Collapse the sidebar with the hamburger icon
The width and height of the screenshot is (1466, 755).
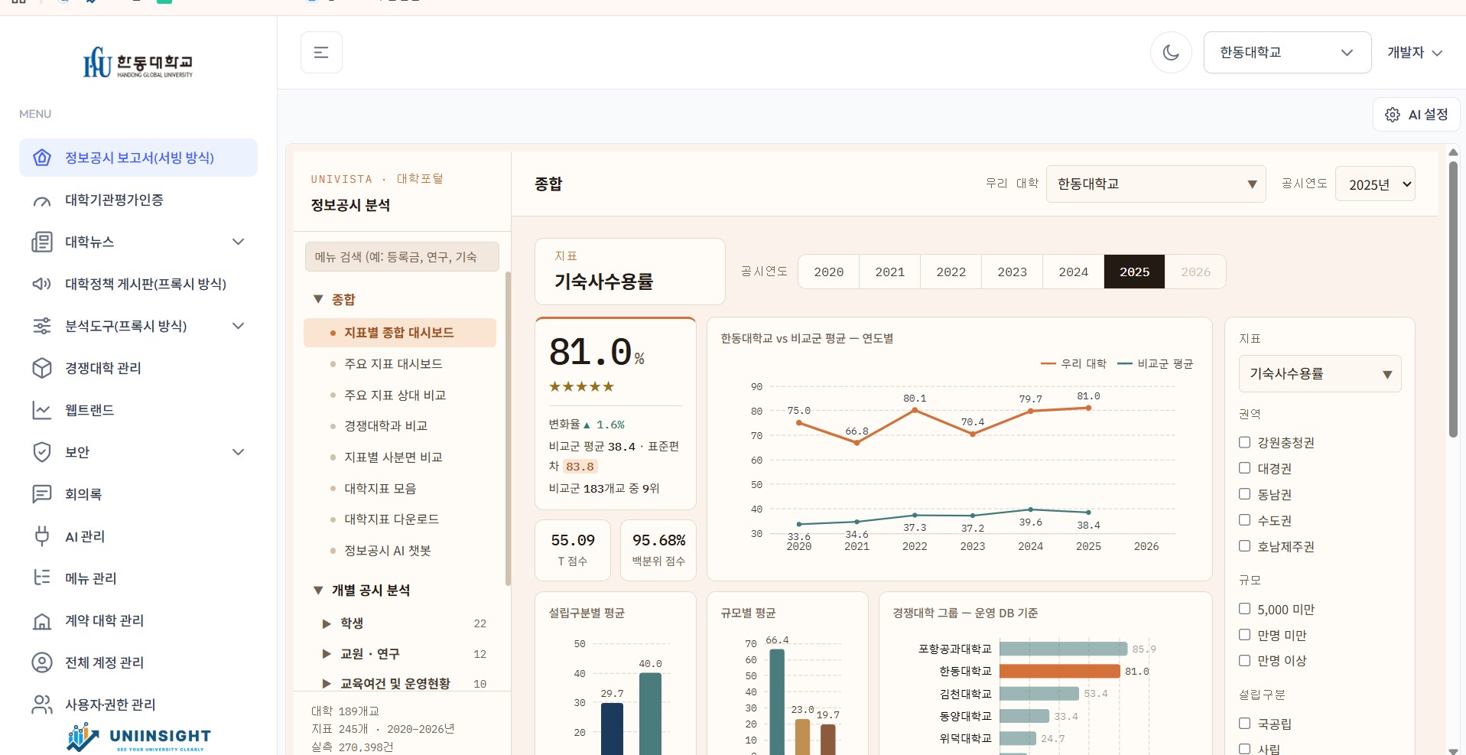[321, 52]
